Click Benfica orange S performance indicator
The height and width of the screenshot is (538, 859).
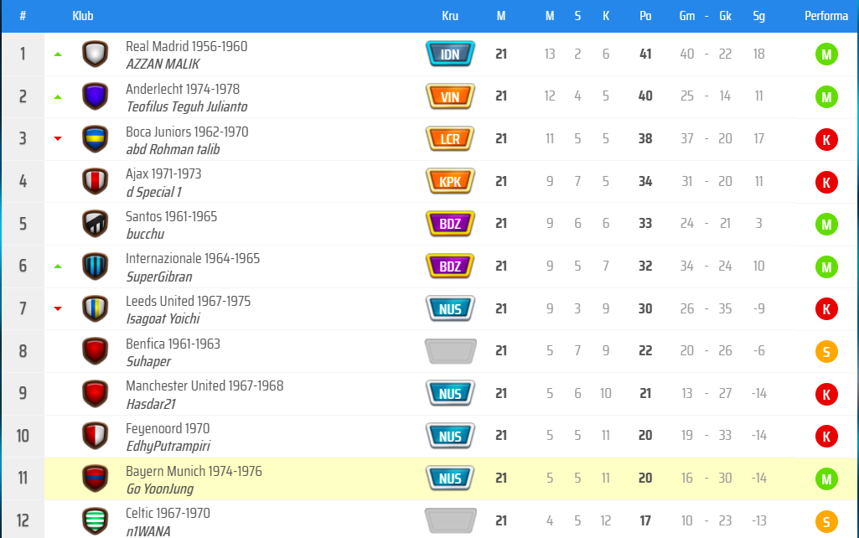point(826,351)
